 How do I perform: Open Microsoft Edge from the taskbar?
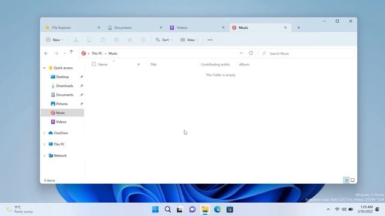[x=217, y=209]
